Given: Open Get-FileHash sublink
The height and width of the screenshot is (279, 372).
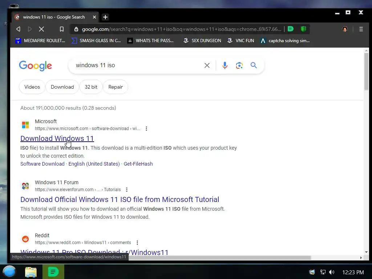Looking at the screenshot, I should click(x=138, y=164).
